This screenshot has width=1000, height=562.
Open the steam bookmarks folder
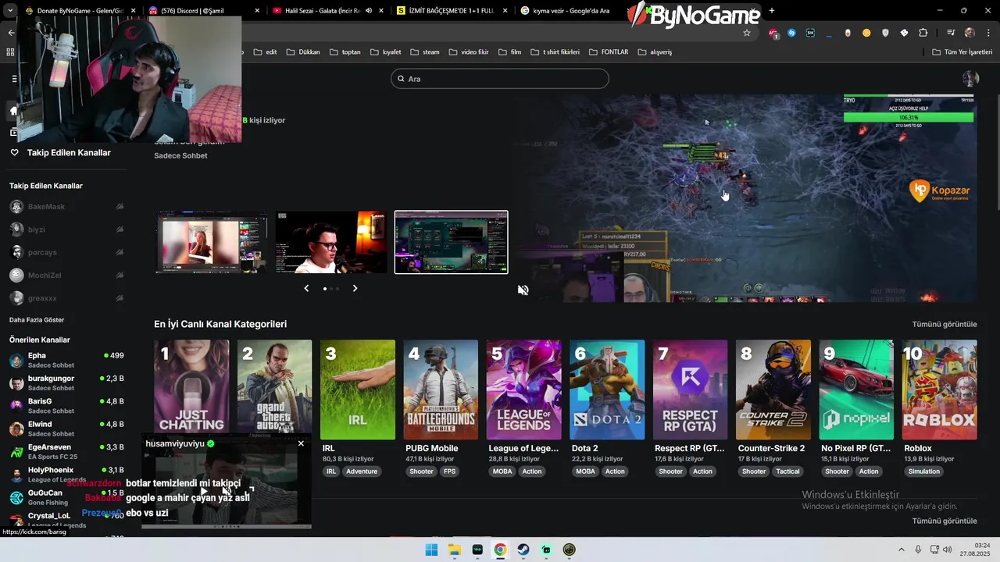tap(425, 52)
